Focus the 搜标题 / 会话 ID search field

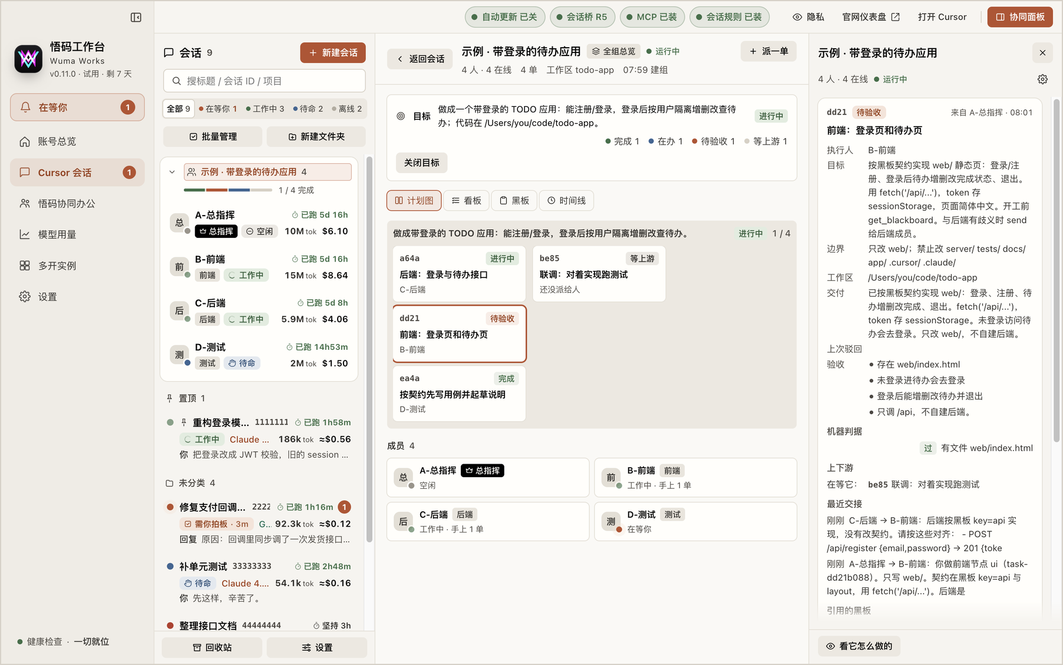point(265,81)
